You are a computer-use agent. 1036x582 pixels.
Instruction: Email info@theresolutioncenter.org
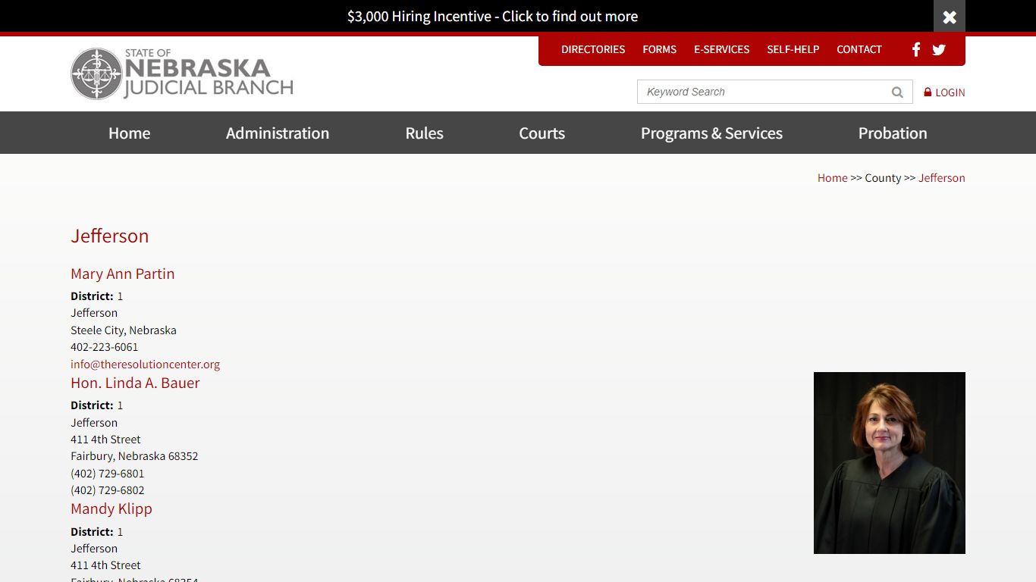[x=146, y=364]
